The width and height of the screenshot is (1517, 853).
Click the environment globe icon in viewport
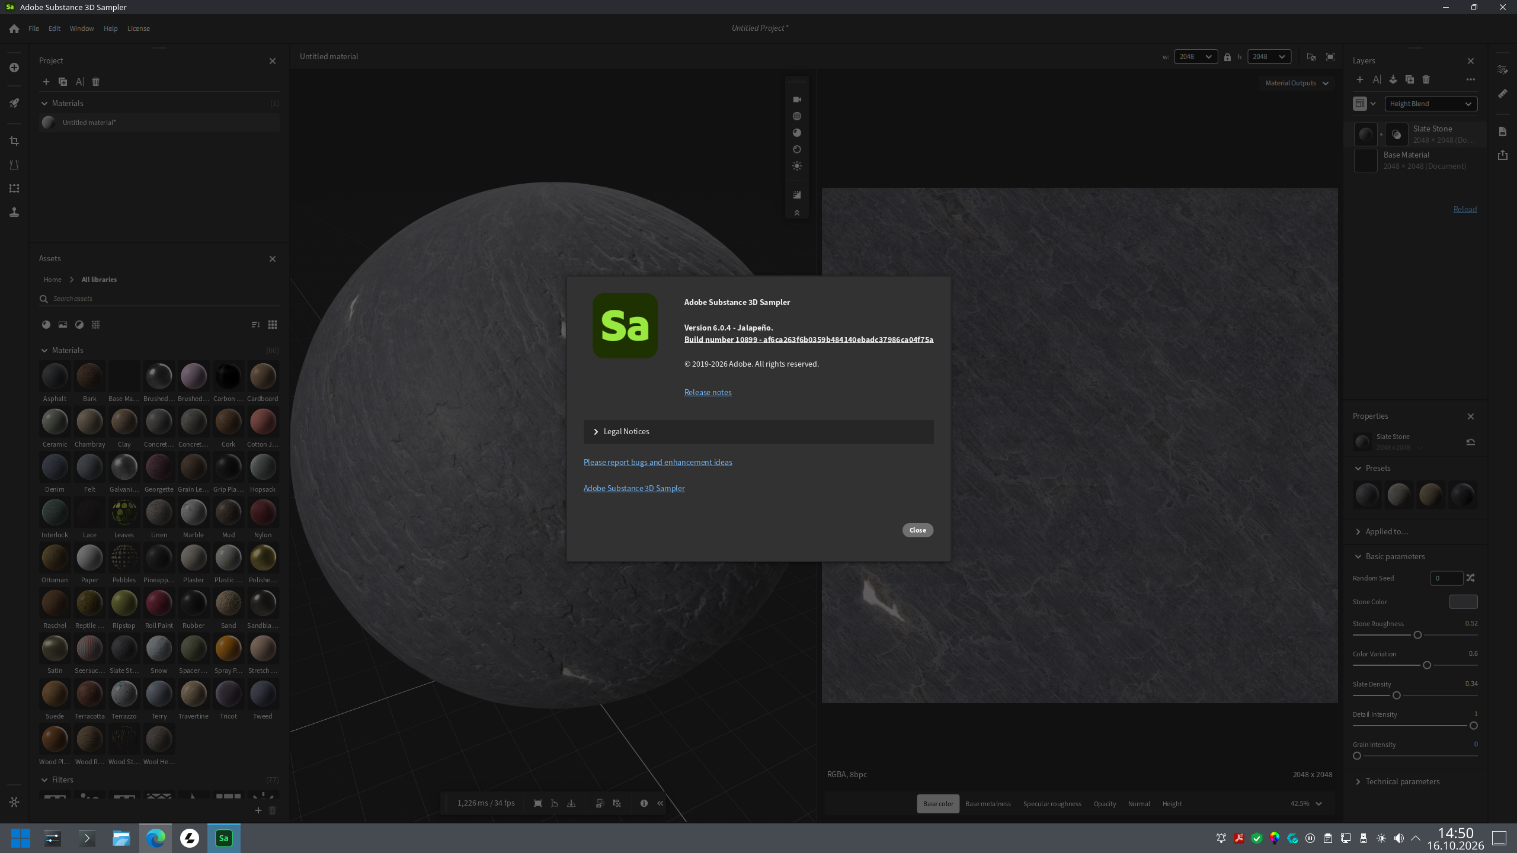pyautogui.click(x=797, y=116)
